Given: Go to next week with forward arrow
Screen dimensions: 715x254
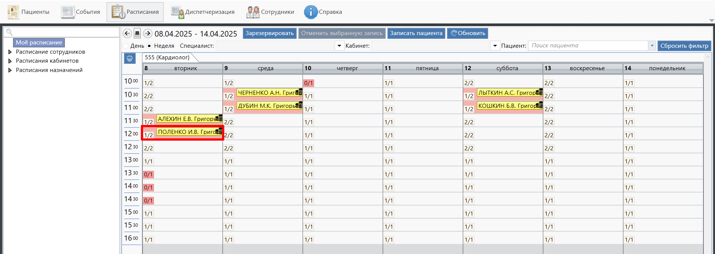Looking at the screenshot, I should click(148, 33).
